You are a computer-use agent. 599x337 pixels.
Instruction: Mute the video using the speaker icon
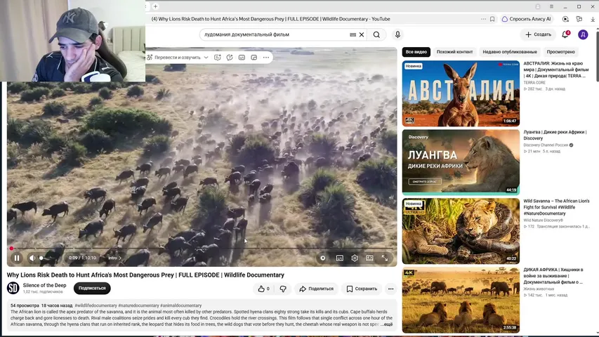[x=32, y=258]
